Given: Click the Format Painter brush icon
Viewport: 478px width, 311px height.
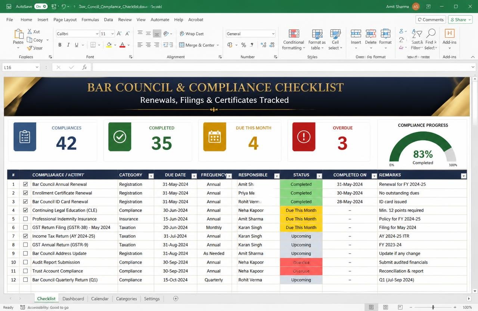Looking at the screenshot, I should coord(30,48).
